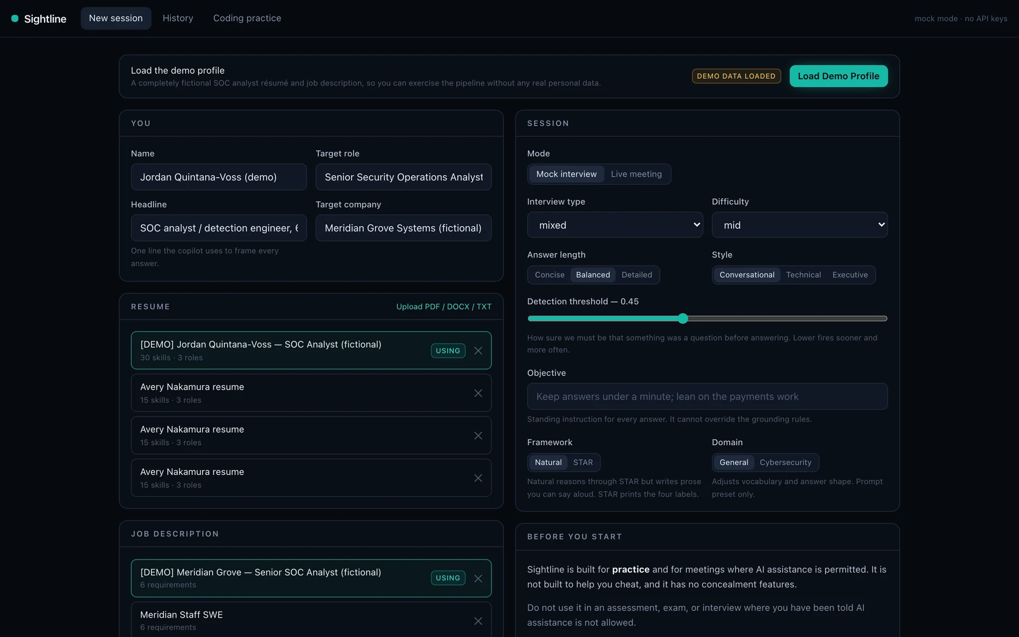Screen dimensions: 1019x637
Task: Select the Meridian Staff SWE job description
Action: click(x=311, y=621)
